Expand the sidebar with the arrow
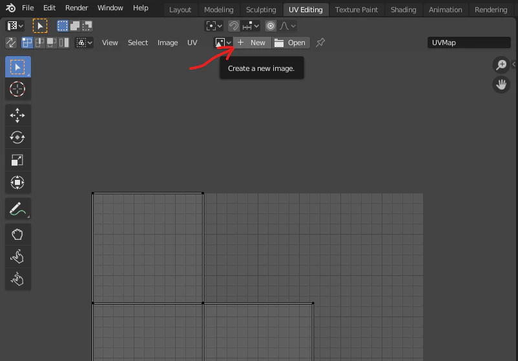The image size is (518, 361). 514,64
